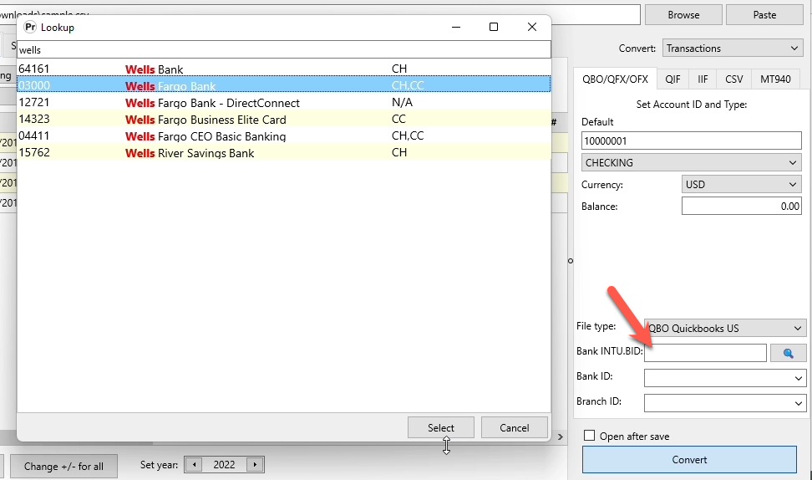Select the Wells River Savings Bank row

(284, 152)
